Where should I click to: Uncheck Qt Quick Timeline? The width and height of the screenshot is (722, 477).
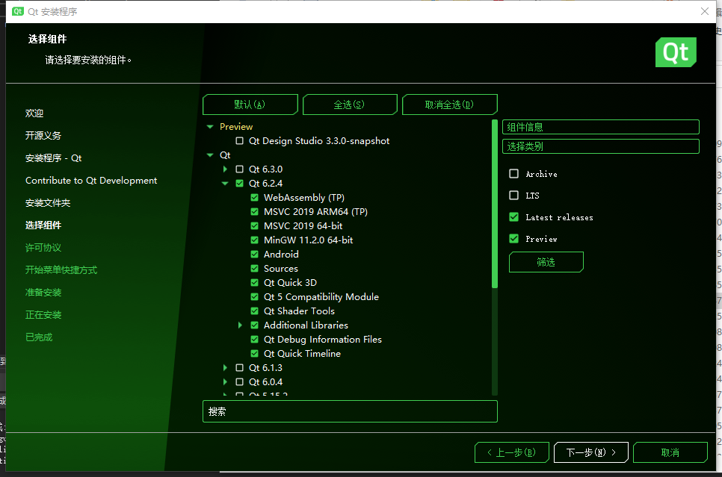pyautogui.click(x=254, y=354)
